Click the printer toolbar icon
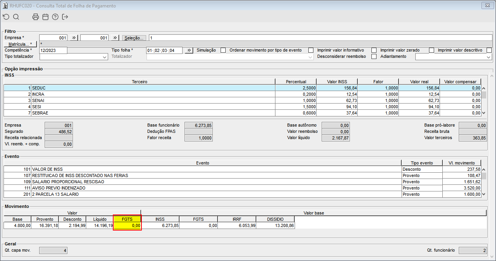Viewport: 496px width, 261px height. pyautogui.click(x=36, y=17)
